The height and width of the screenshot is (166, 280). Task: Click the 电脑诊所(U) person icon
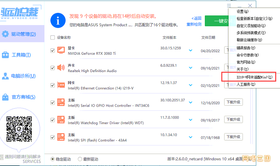tap(5, 76)
